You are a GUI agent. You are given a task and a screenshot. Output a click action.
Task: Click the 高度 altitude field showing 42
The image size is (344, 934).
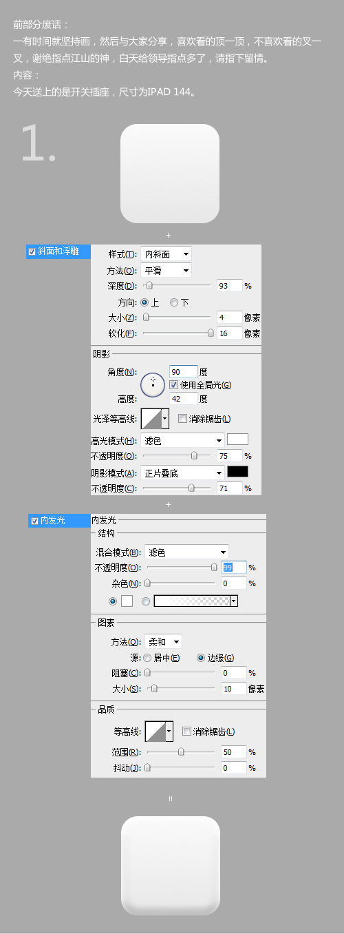[x=183, y=399]
